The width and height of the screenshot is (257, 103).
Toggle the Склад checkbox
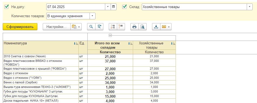pos(124,7)
